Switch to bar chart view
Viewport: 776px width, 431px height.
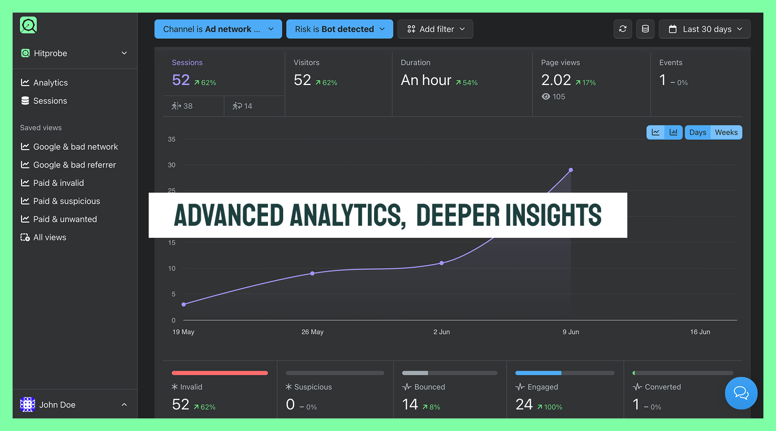coord(674,132)
